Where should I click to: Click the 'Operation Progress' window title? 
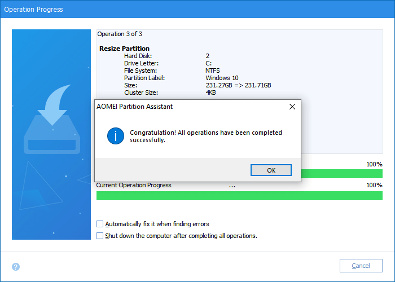tap(33, 10)
